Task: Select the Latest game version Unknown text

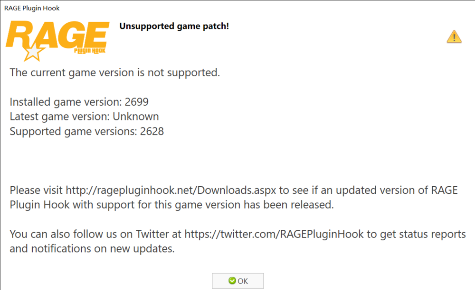Action: (x=84, y=116)
